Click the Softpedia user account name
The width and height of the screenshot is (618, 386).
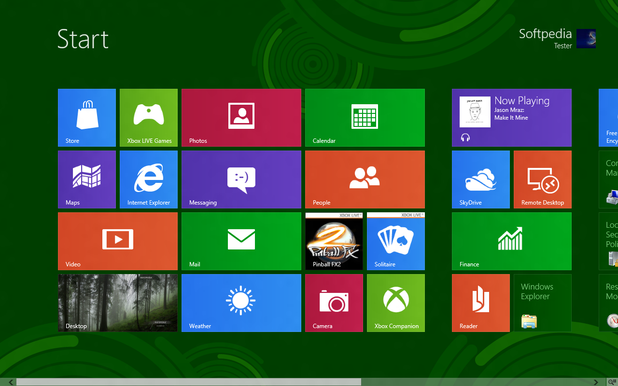tap(545, 34)
